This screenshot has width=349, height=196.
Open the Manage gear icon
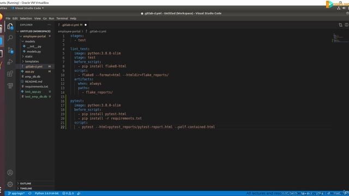click(10, 184)
